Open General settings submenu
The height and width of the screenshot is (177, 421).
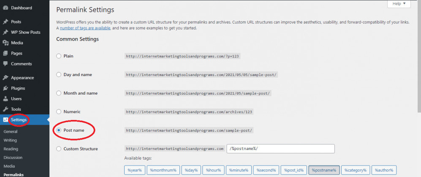pyautogui.click(x=11, y=132)
